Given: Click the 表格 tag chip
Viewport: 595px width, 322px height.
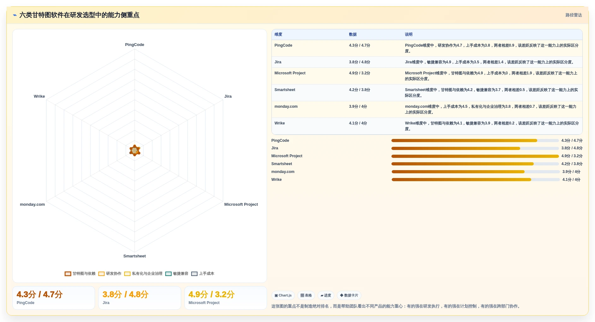Looking at the screenshot, I should tap(306, 296).
